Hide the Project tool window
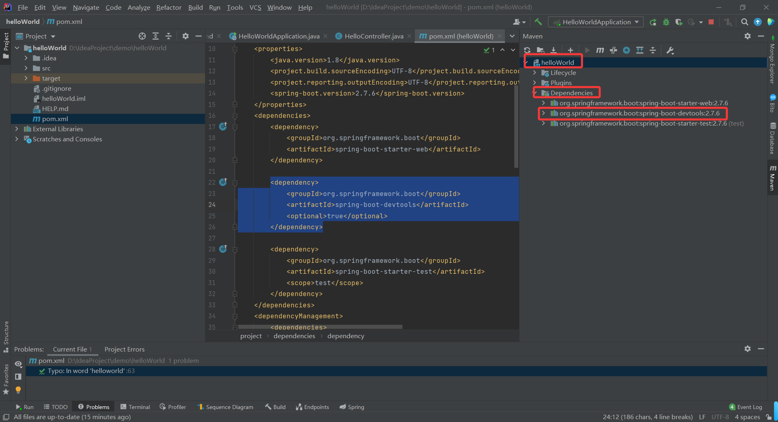Viewport: 778px width, 422px height. [x=199, y=36]
